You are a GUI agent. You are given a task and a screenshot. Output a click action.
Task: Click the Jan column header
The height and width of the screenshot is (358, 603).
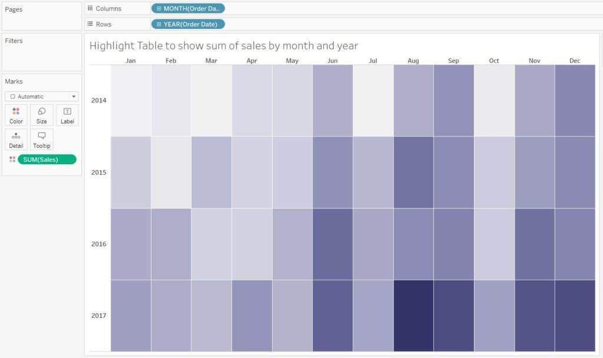130,60
